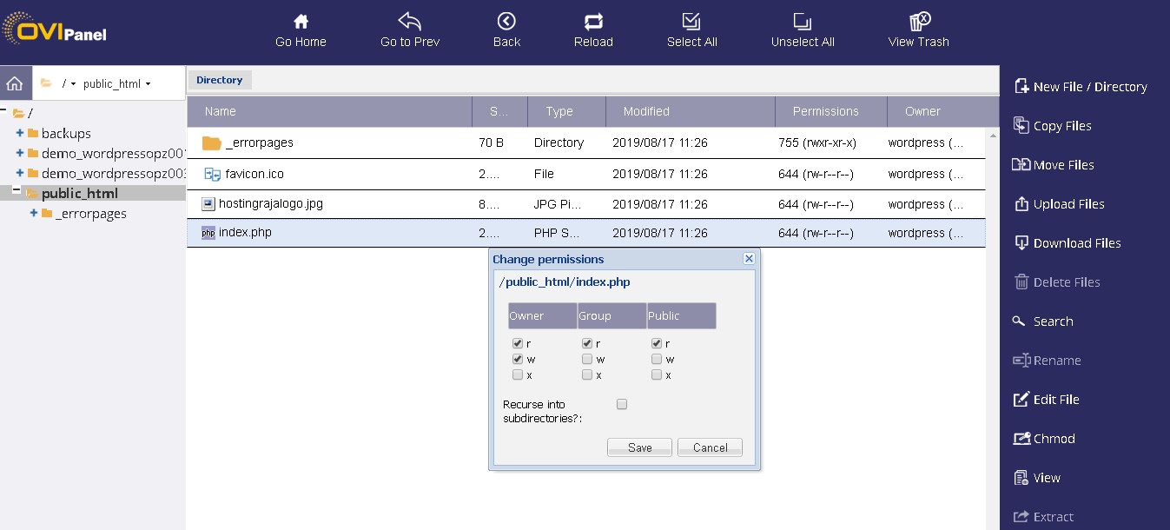Check Recurse into subdirectories
Image resolution: width=1170 pixels, height=530 pixels.
tap(622, 403)
